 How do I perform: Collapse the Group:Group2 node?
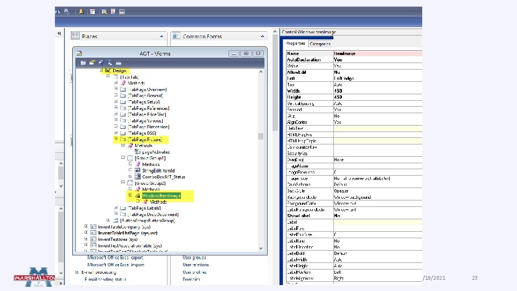point(123,183)
